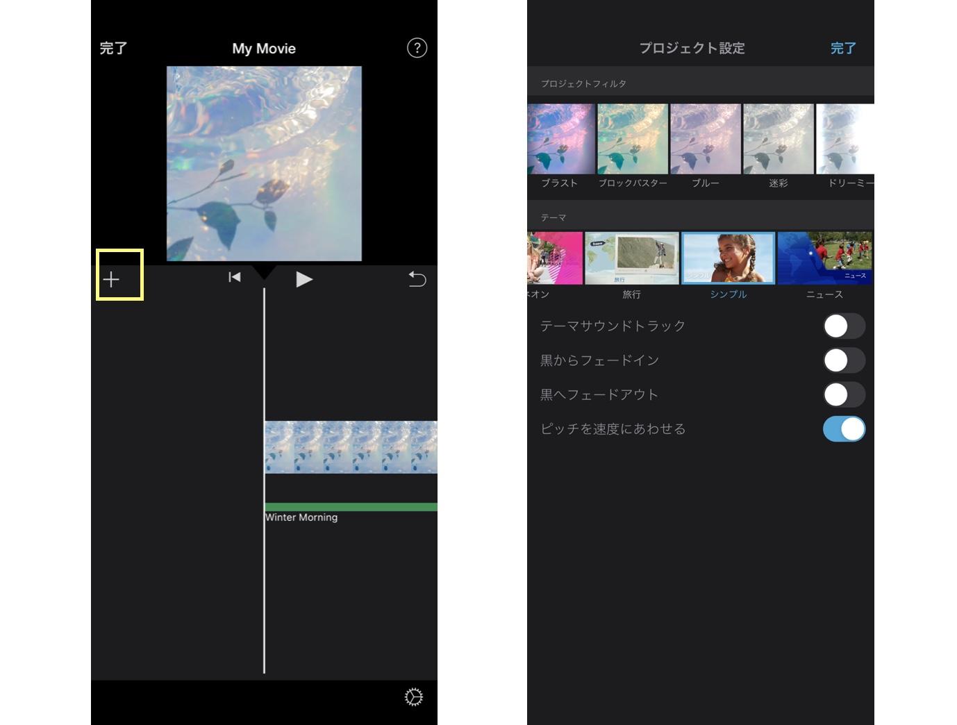
Task: Enable テーマサウンドトラック switch
Action: pyautogui.click(x=844, y=326)
